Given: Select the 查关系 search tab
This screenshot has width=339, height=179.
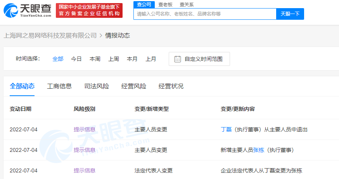Looking at the screenshot, I should pyautogui.click(x=187, y=5).
